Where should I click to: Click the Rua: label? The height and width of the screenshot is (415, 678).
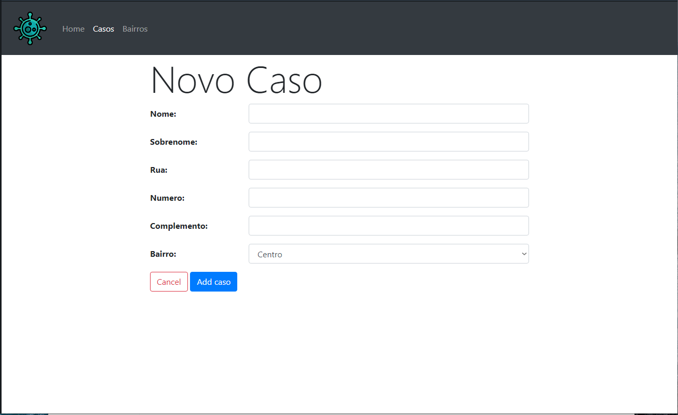coord(159,170)
